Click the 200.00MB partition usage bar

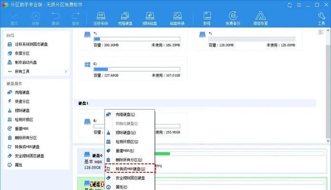(137, 39)
